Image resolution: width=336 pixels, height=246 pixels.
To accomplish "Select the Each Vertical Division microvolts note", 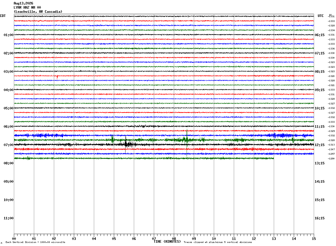I will pos(35,242).
